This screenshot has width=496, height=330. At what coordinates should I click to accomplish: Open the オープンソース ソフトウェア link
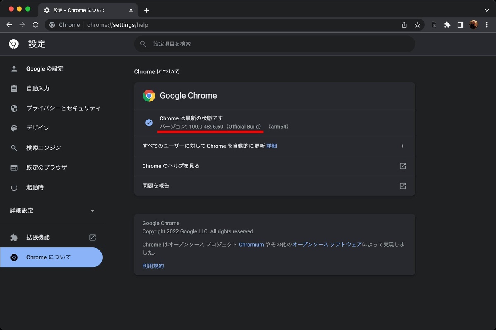327,245
